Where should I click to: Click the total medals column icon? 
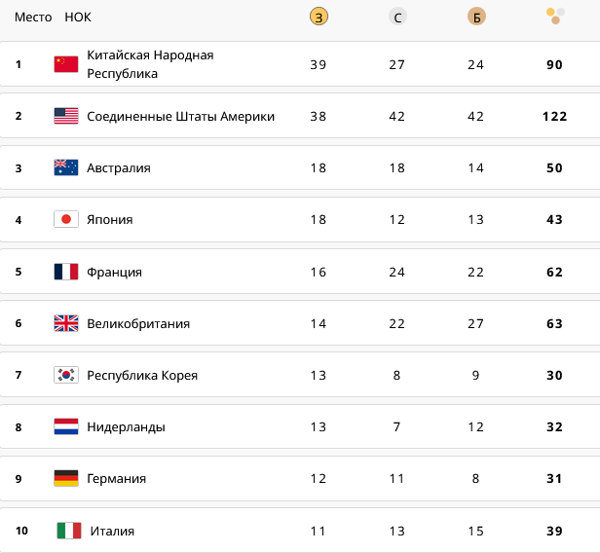click(555, 16)
